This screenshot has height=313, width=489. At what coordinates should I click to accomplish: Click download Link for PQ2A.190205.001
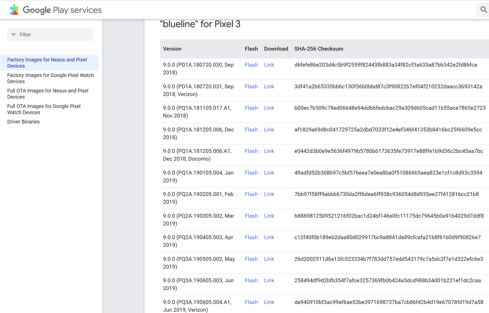point(269,194)
